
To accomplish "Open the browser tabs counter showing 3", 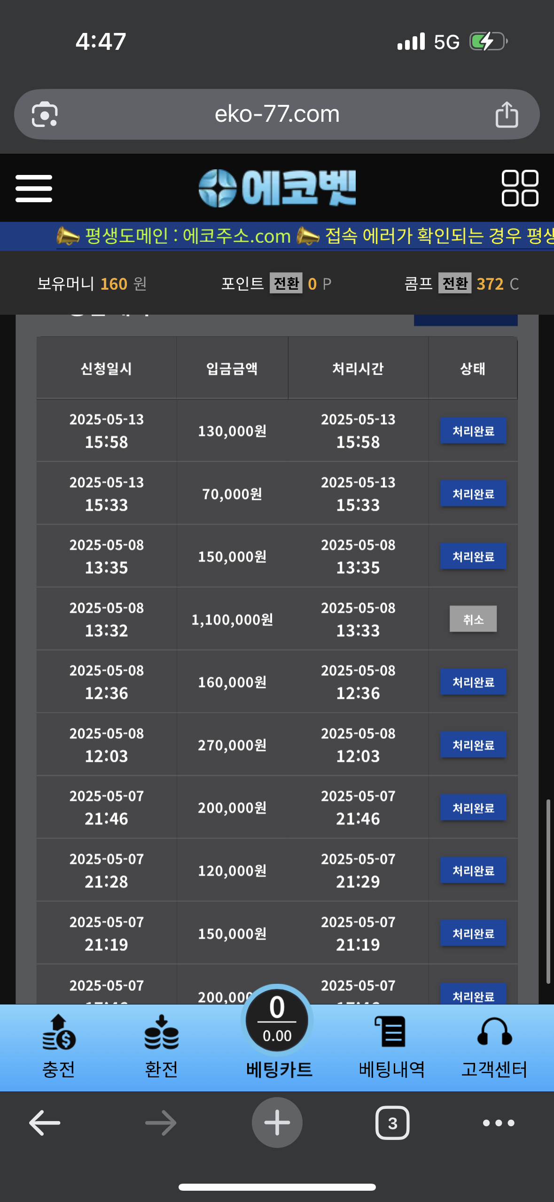I will pos(392,1123).
